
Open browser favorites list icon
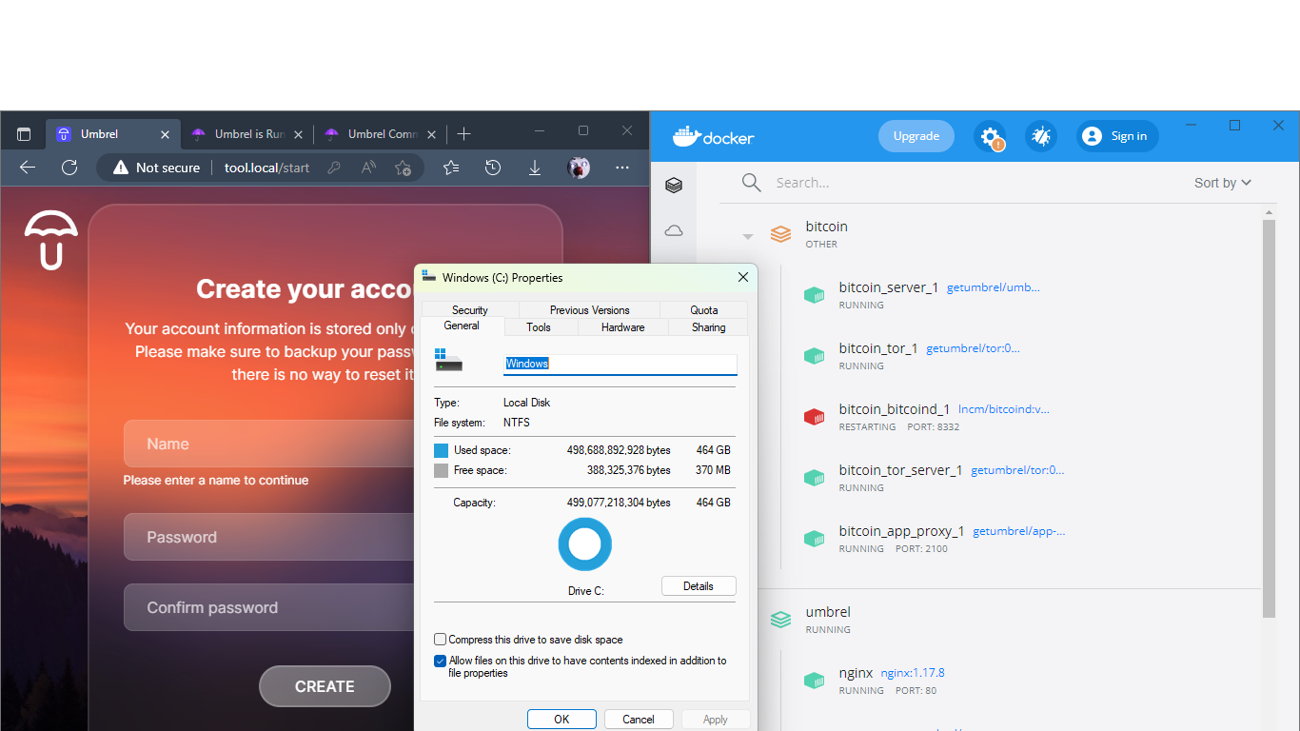coord(451,168)
